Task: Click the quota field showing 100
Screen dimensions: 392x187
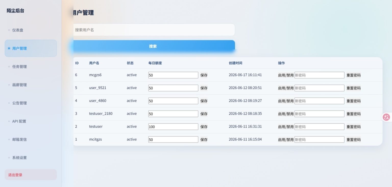Action: (x=173, y=127)
